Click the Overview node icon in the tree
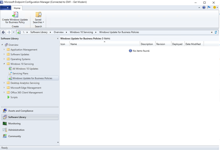Screen dimensions: 220x150 6,45
